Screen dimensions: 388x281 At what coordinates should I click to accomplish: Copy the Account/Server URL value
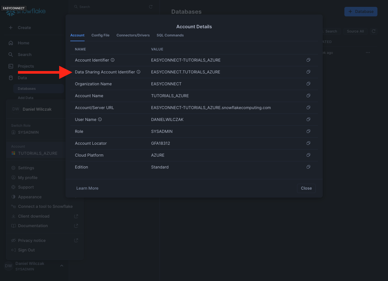pos(308,107)
